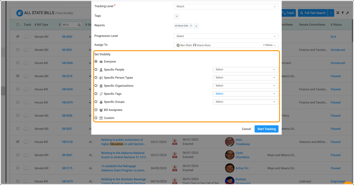Check the HB 0004 row checkbox
Screen dimensions: 354x185
click(x=18, y=63)
